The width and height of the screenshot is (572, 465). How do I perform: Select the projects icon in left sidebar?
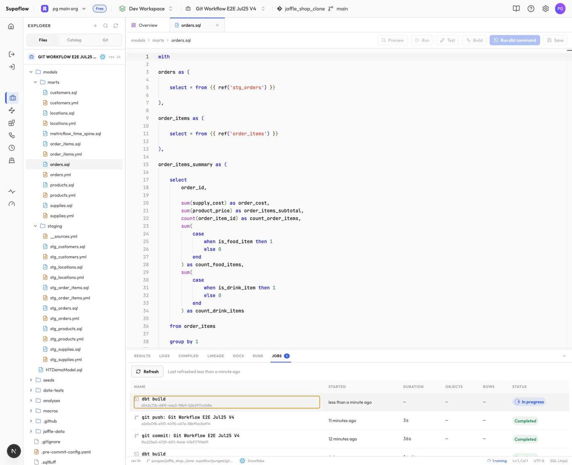pos(12,98)
